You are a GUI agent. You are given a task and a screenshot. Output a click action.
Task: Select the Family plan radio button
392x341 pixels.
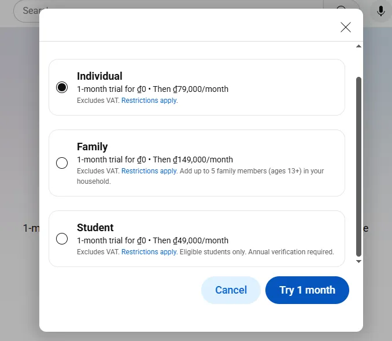click(x=62, y=163)
